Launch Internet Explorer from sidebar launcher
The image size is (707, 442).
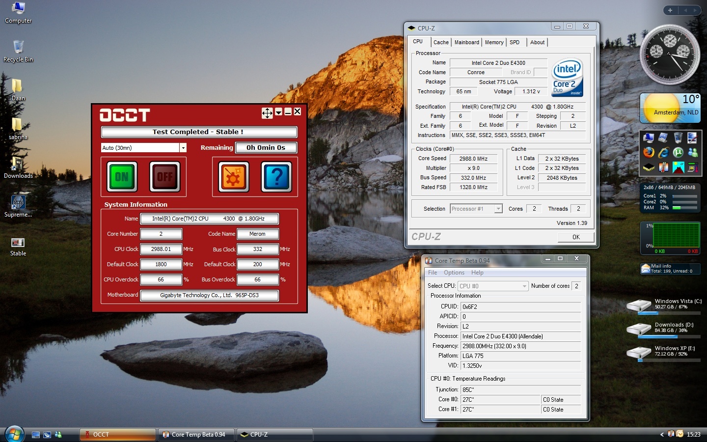(x=663, y=152)
